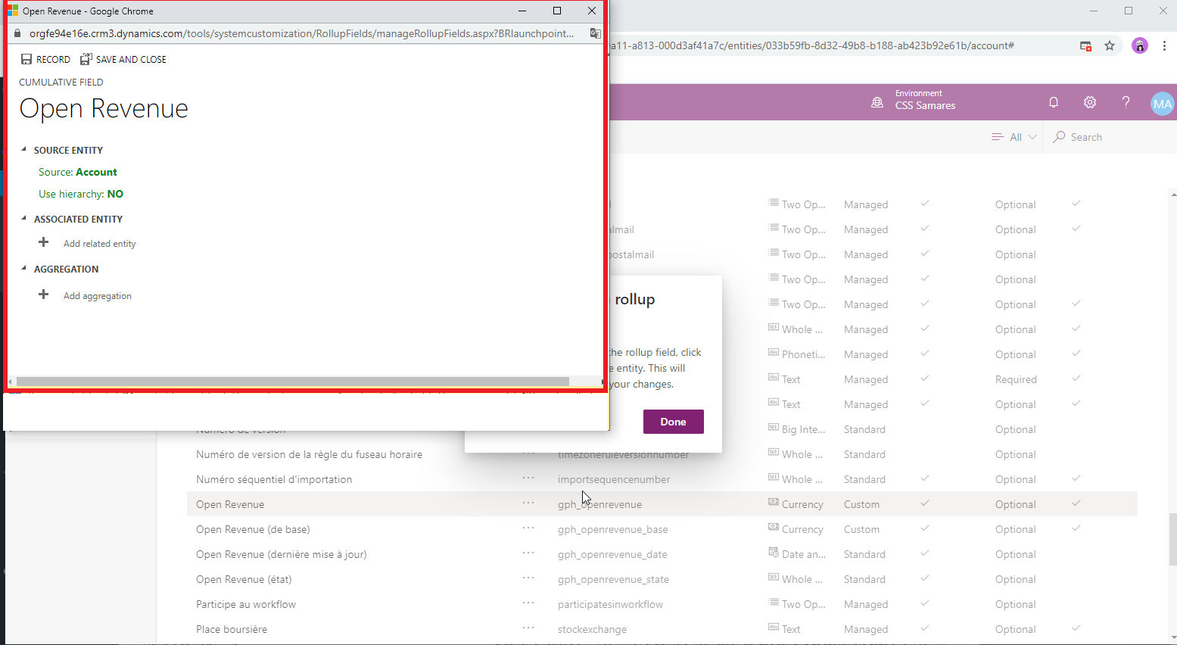Click the Done button in the rollup dialog
The image size is (1177, 645).
[674, 422]
